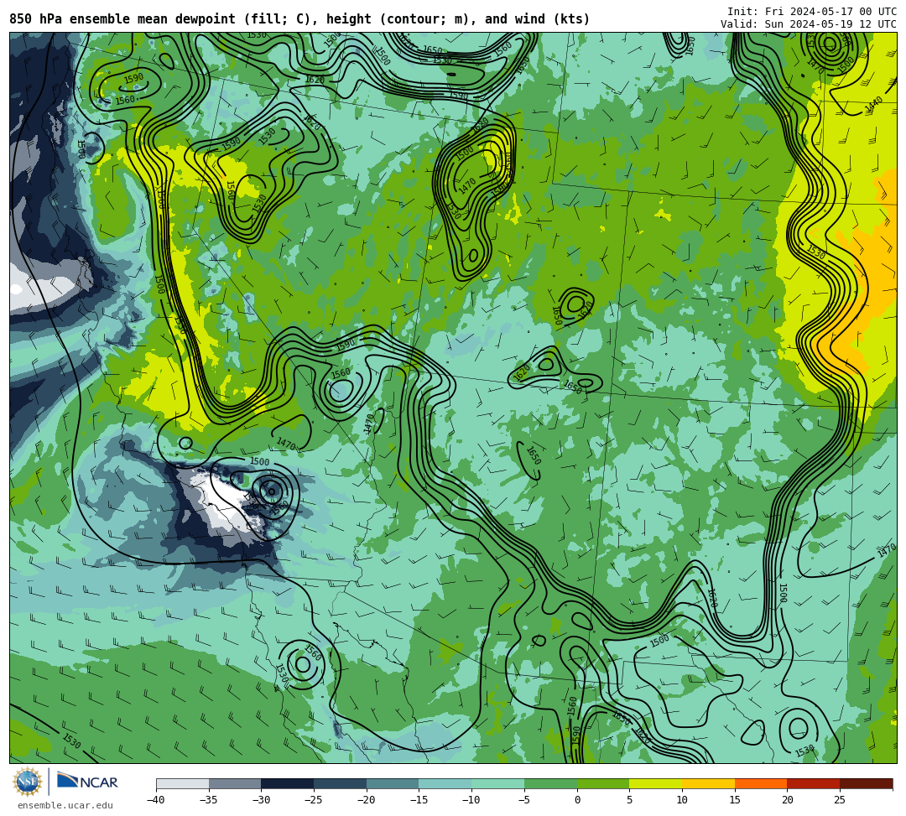
Task: Click the dark maroon above-25 color swatch
Action: 866,783
